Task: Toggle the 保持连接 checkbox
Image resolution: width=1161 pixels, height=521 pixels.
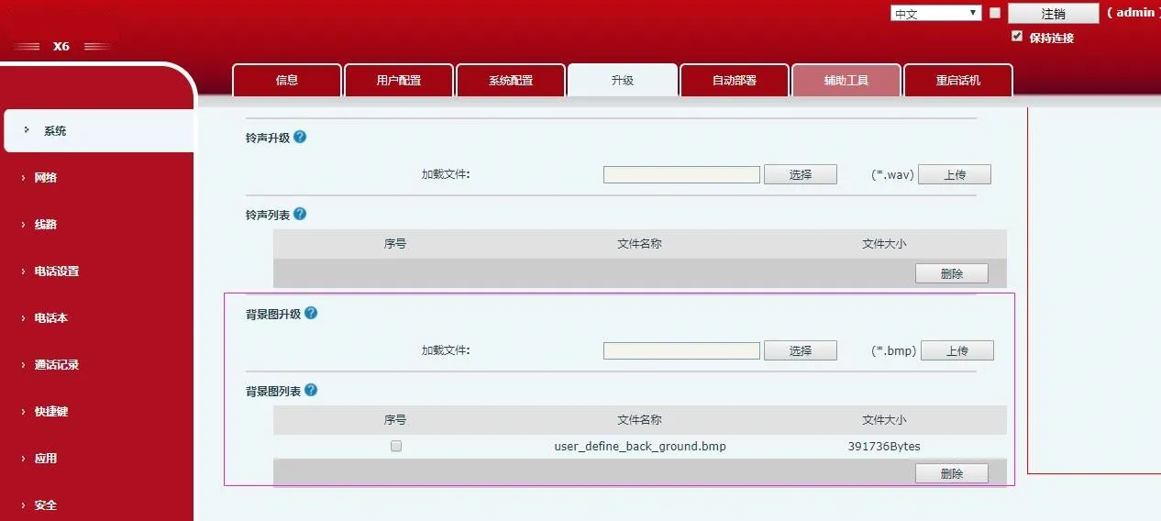Action: tap(1016, 37)
